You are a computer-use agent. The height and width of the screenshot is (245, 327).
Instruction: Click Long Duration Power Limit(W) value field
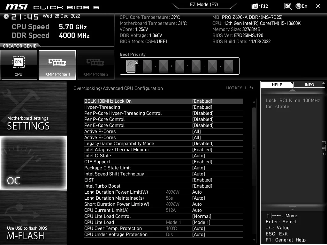pyautogui.click(x=197, y=192)
